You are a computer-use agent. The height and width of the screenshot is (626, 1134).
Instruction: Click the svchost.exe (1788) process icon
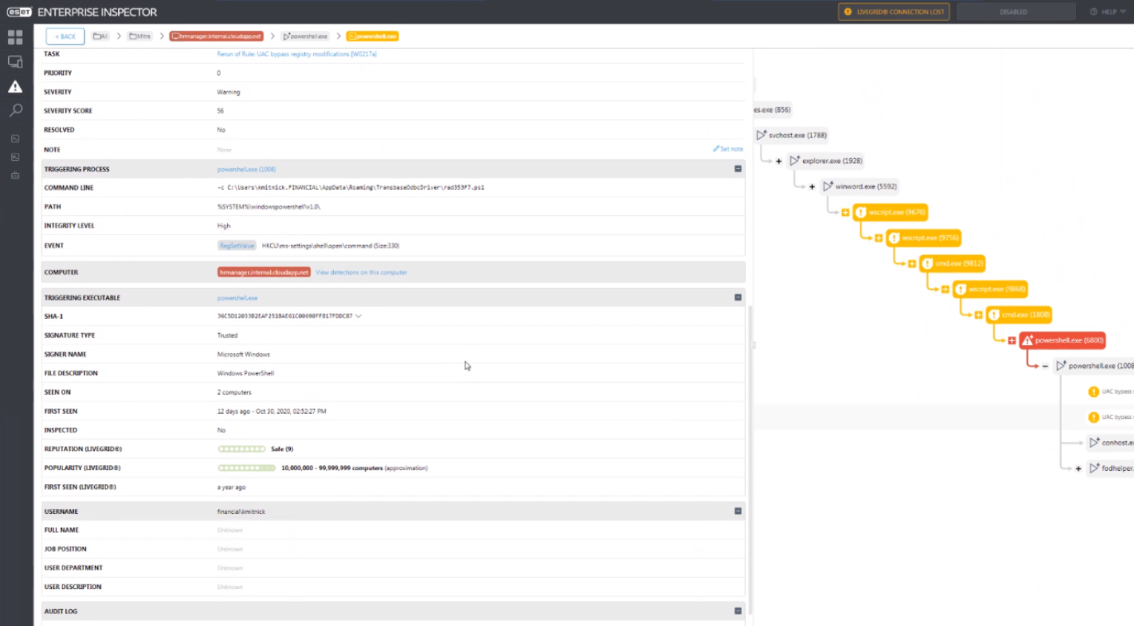coord(761,135)
